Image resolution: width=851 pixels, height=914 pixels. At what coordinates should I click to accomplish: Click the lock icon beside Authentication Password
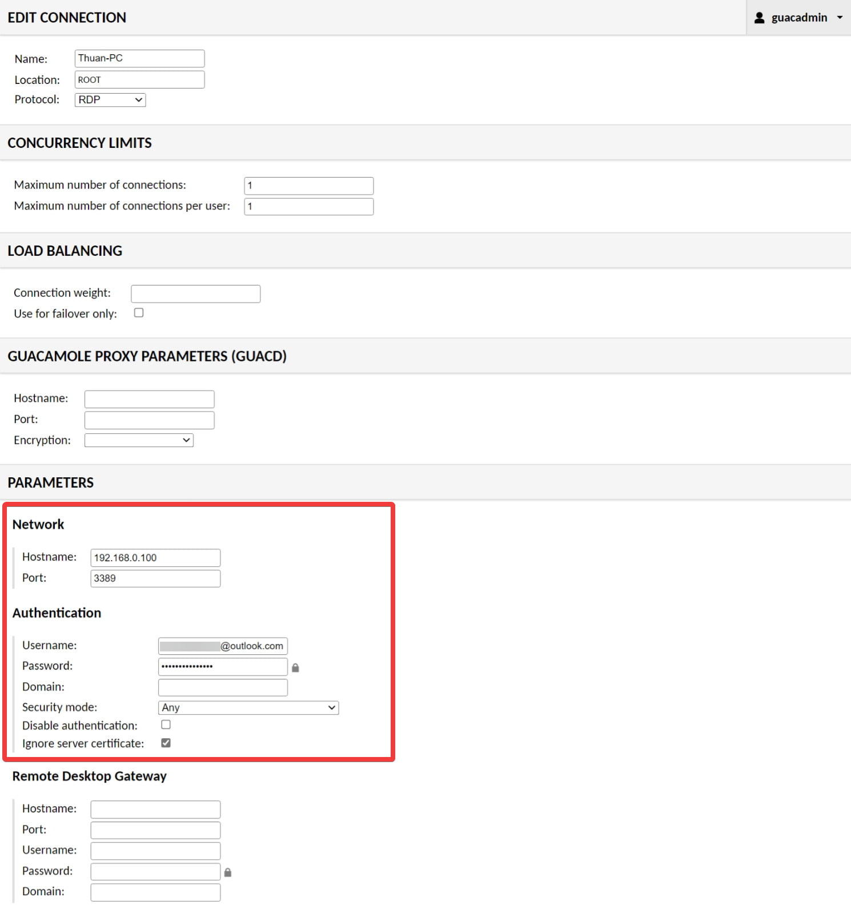[x=295, y=667]
